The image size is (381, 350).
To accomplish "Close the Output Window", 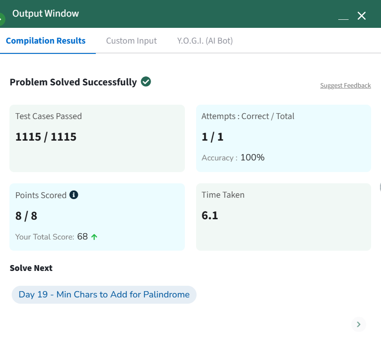I will click(362, 16).
